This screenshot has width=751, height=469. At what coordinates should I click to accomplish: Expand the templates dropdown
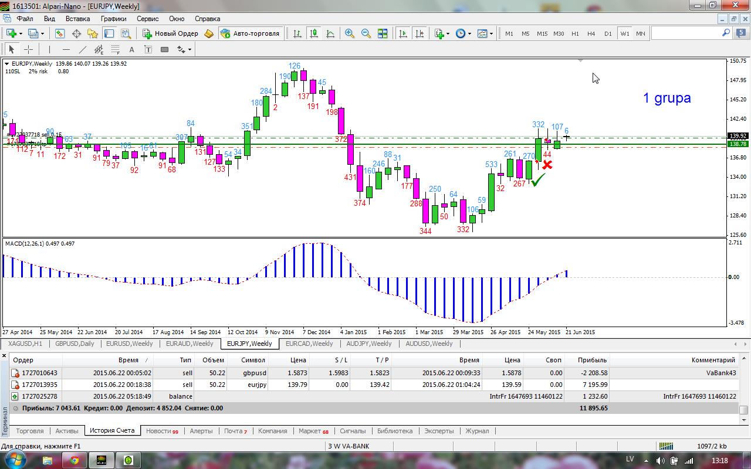click(x=491, y=33)
